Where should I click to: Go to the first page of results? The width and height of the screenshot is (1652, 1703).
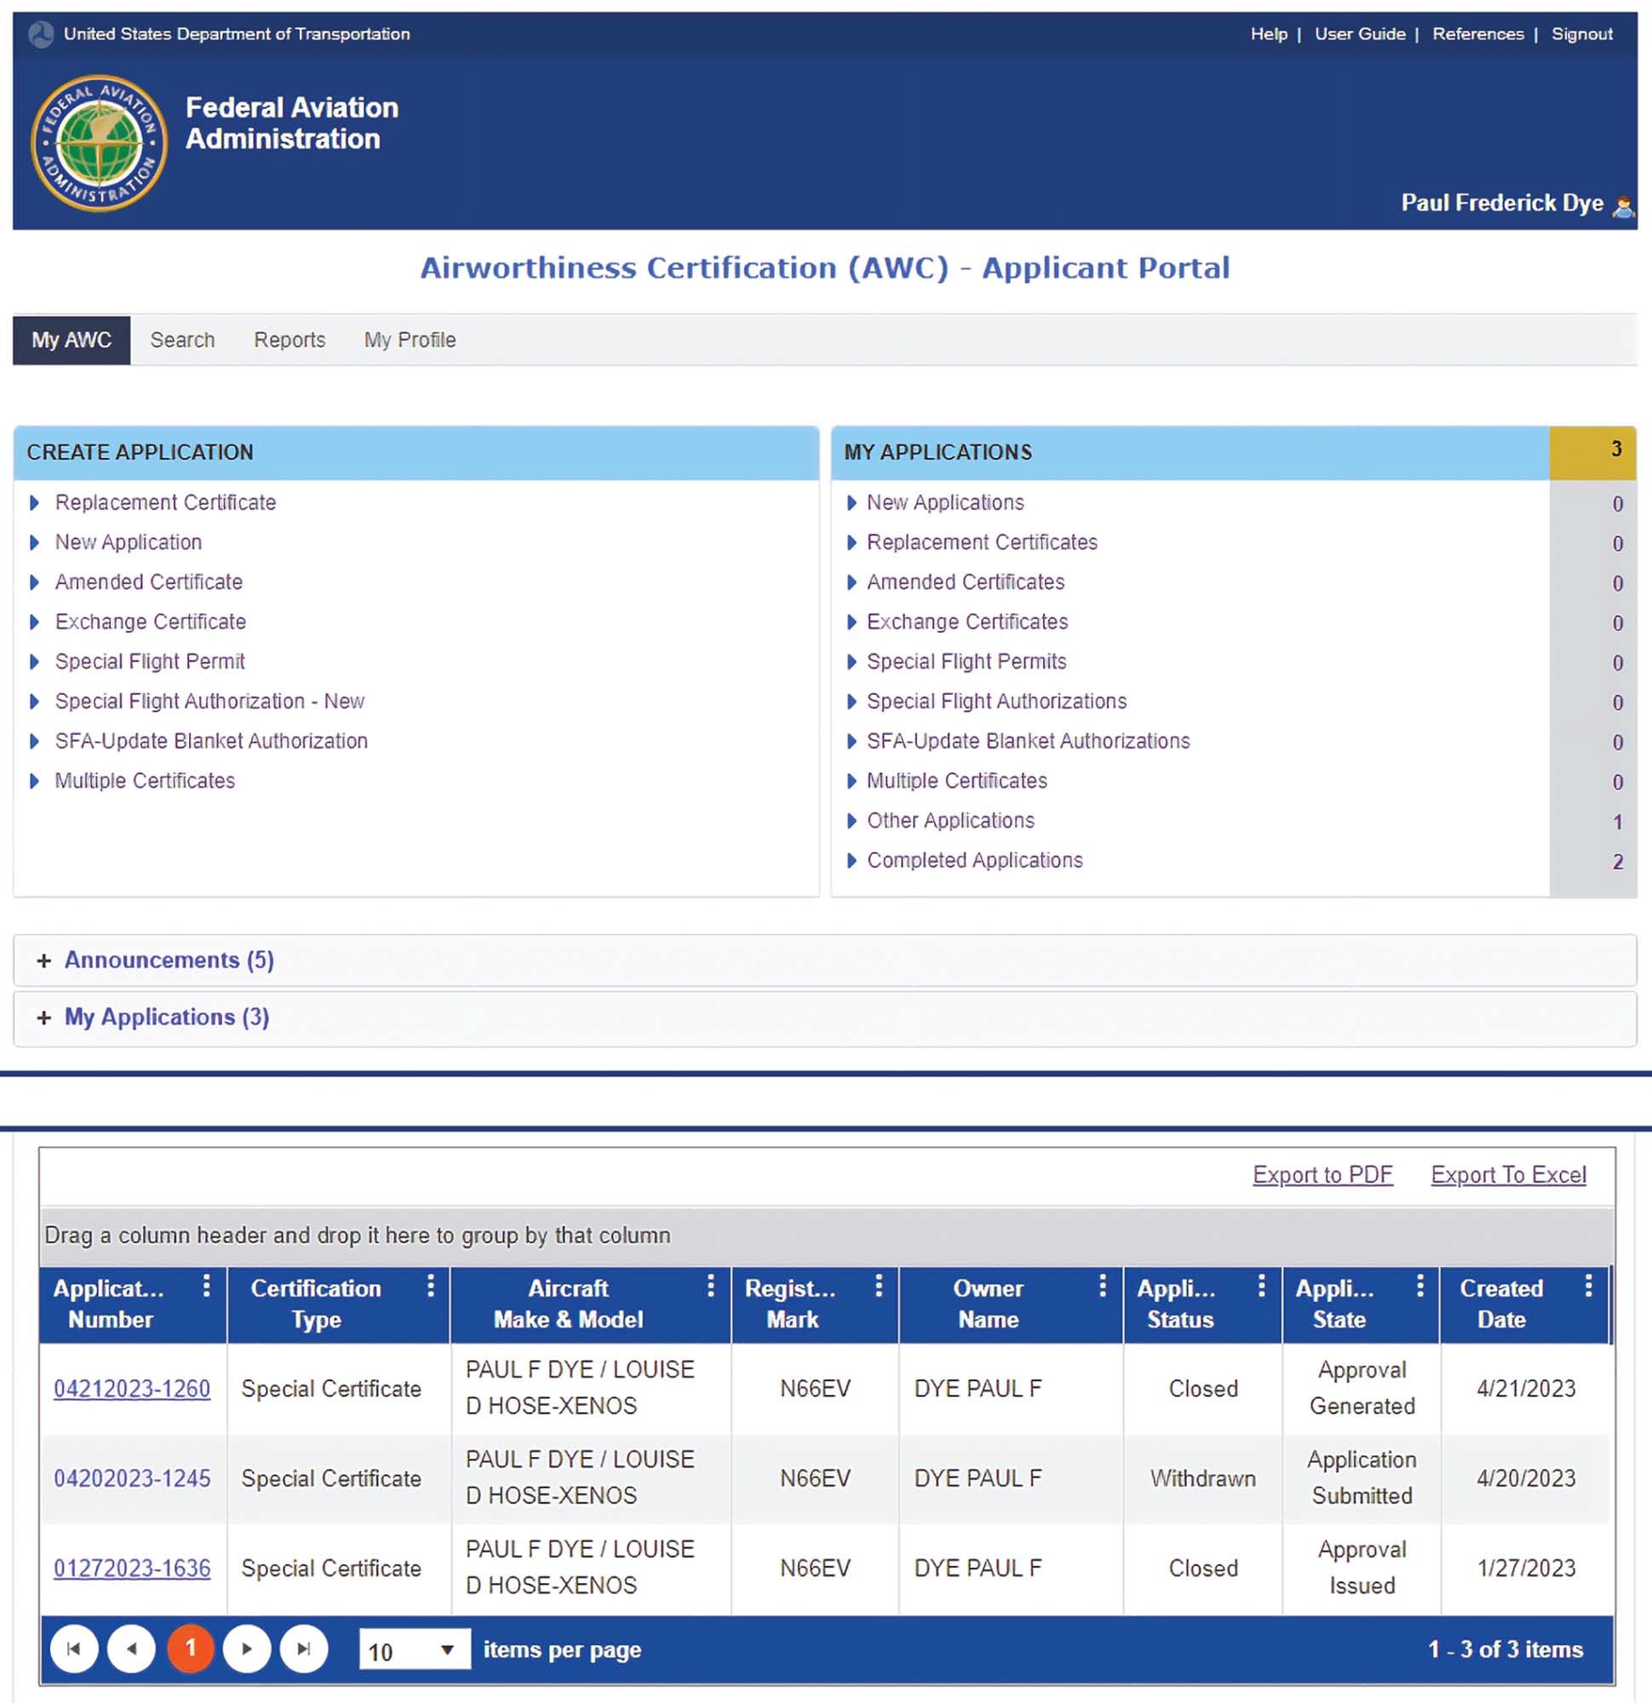(x=74, y=1649)
